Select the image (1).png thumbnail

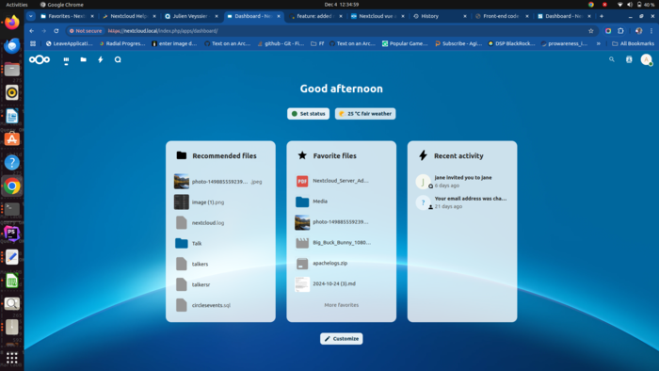(182, 202)
